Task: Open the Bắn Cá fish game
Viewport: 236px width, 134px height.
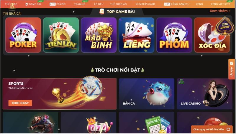Action: [x=147, y=94]
